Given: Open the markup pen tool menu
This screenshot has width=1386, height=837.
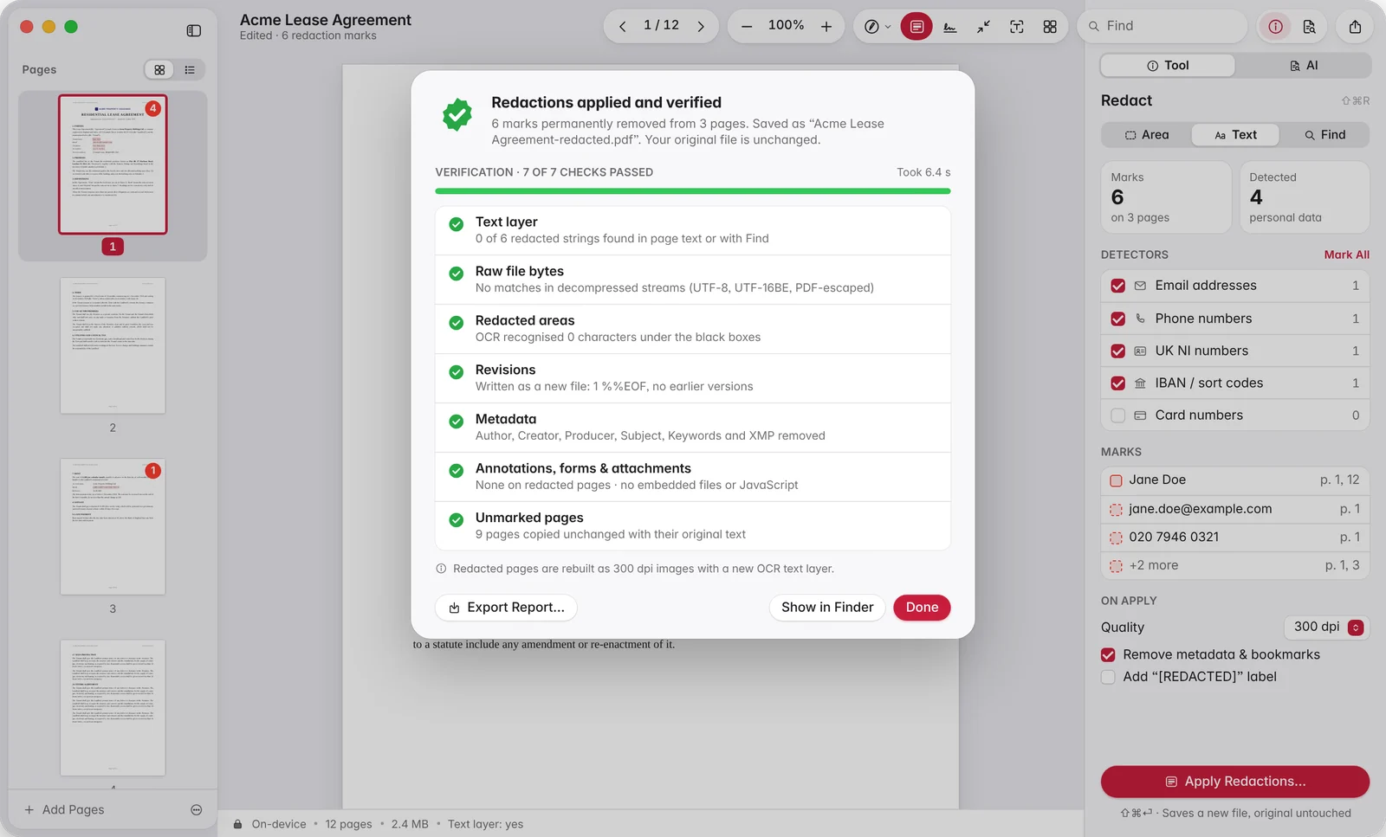Looking at the screenshot, I should pyautogui.click(x=877, y=27).
